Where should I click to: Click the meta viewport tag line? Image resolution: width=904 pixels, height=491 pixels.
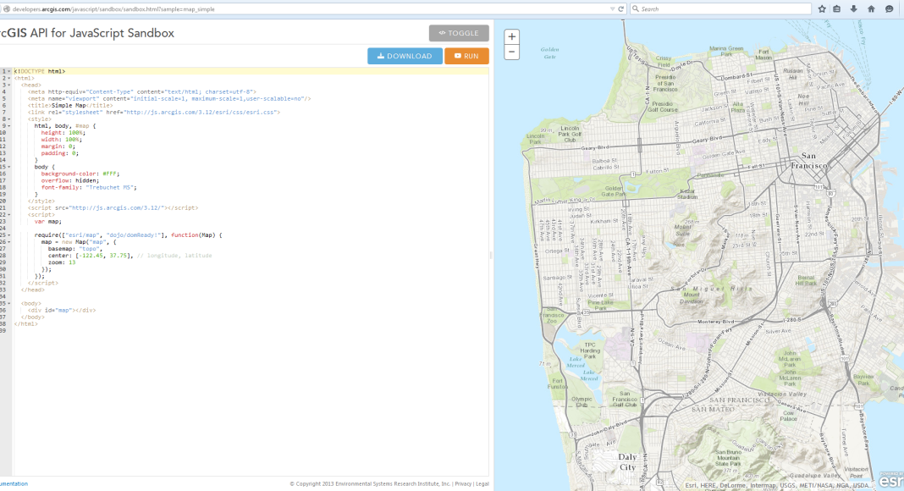coord(169,99)
